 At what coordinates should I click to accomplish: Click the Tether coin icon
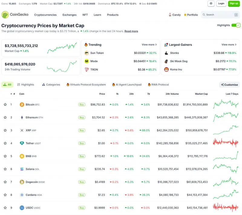[x=22, y=143]
